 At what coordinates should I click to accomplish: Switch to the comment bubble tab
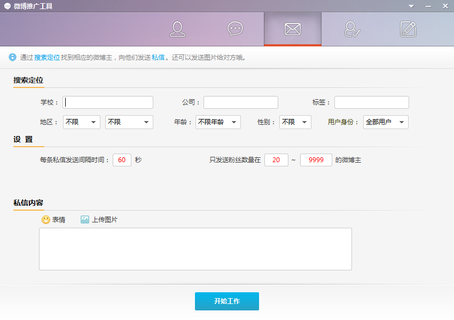[235, 29]
